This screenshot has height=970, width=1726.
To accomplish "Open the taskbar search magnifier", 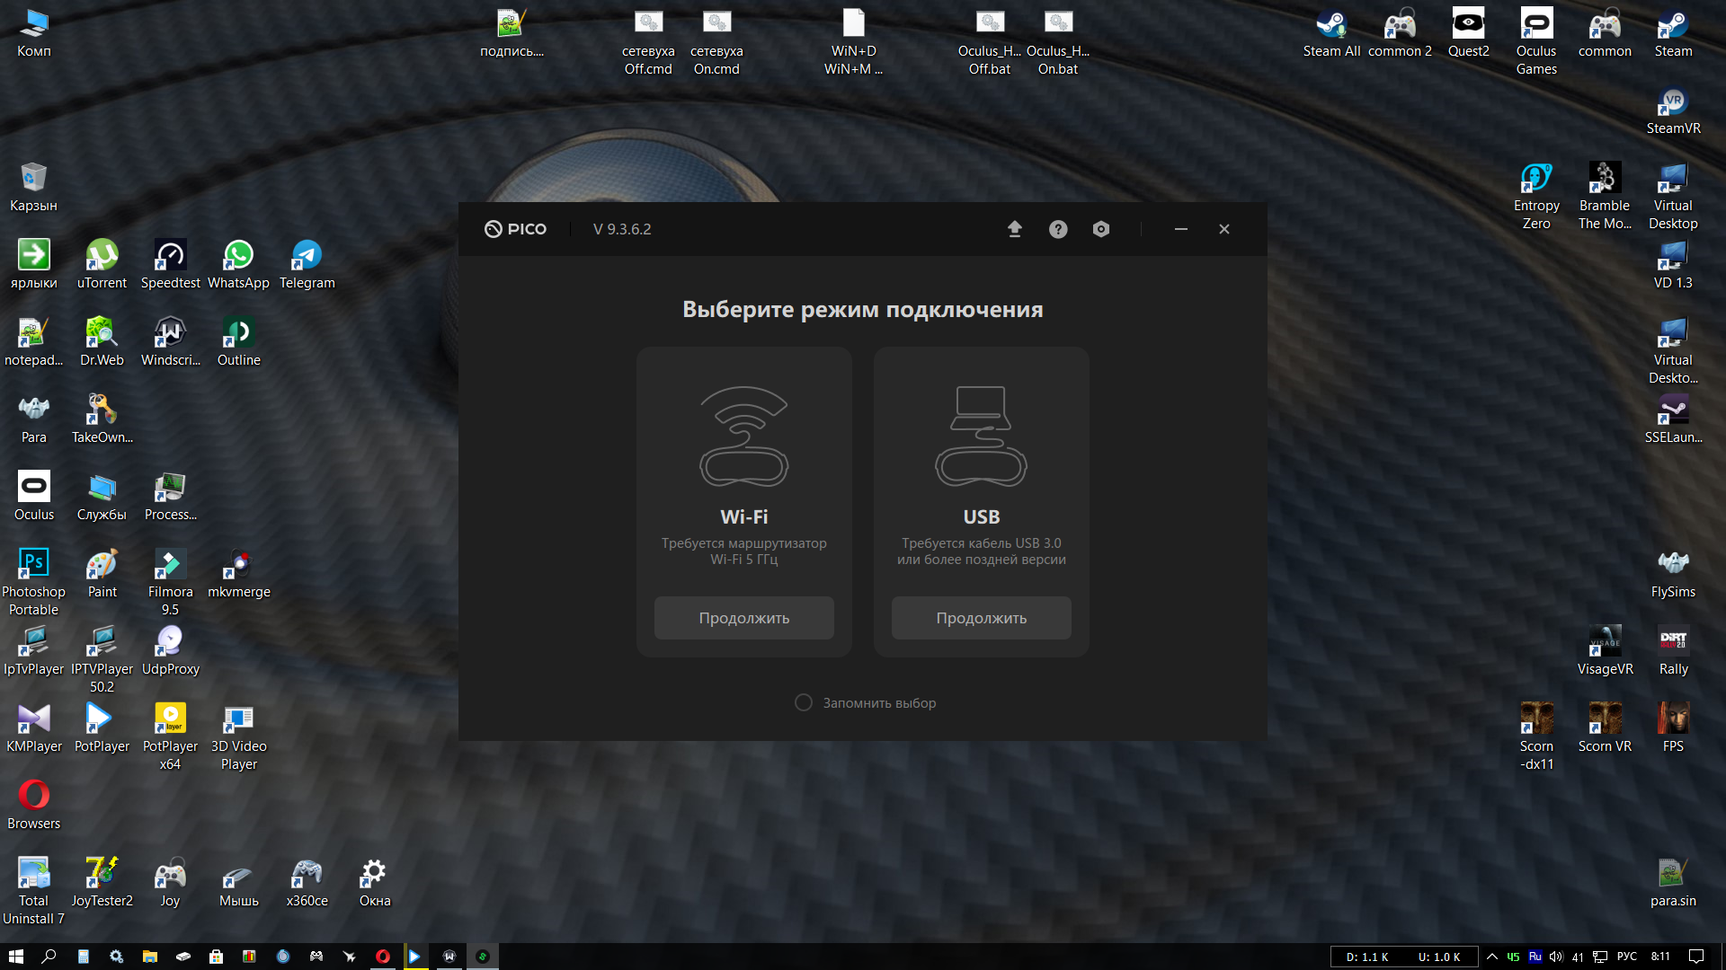I will click(49, 957).
